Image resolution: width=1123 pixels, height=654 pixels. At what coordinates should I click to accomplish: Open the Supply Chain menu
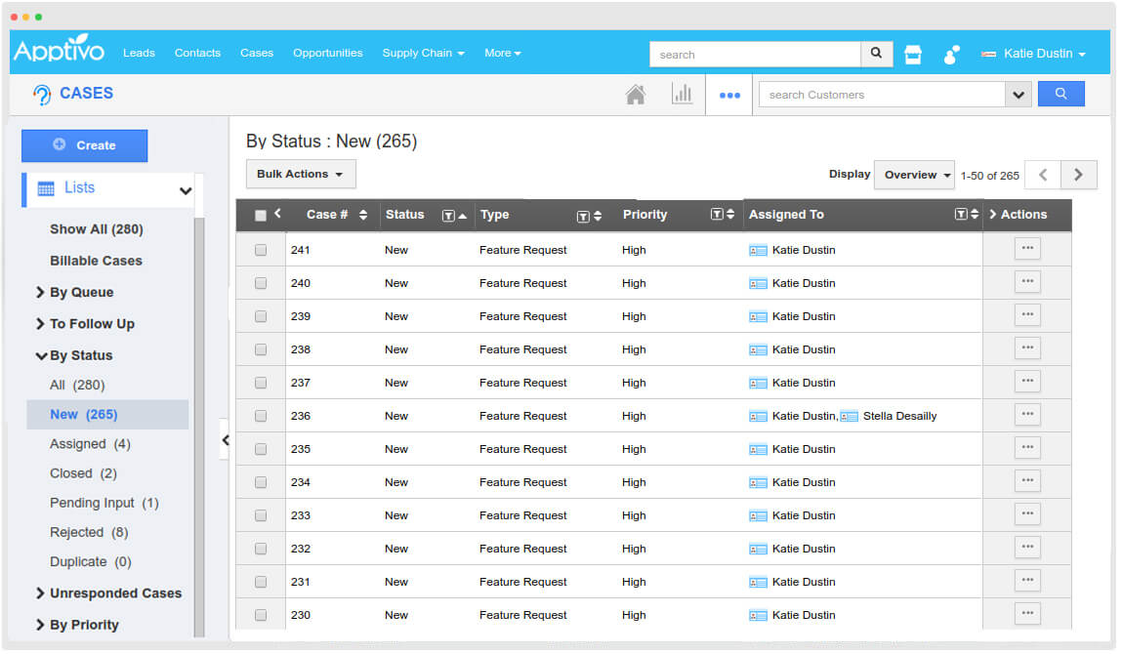coord(423,54)
